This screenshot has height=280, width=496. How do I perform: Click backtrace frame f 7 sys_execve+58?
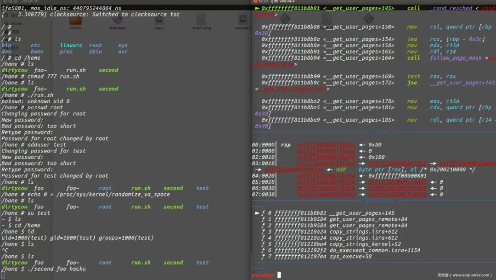[316, 257]
